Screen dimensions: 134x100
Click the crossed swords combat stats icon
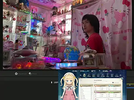pyautogui.click(x=82, y=86)
